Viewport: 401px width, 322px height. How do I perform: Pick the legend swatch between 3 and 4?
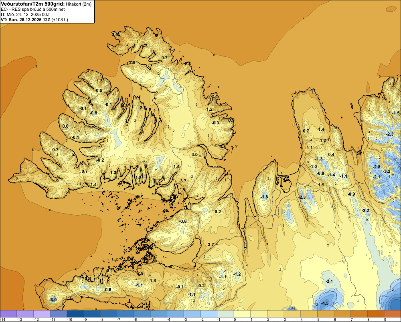292,314
